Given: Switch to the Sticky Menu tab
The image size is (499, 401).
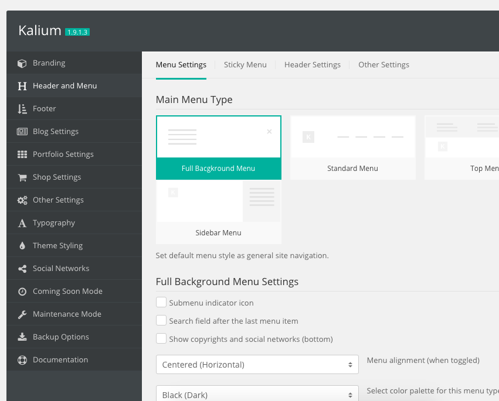Looking at the screenshot, I should tap(245, 65).
